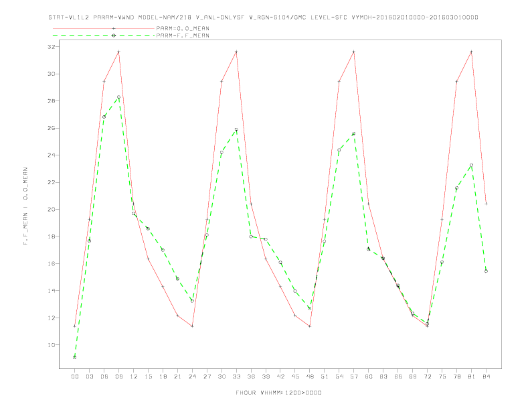Image resolution: width=530 pixels, height=410 pixels.
Task: Click x-axis tick label 06
Action: click(x=104, y=377)
